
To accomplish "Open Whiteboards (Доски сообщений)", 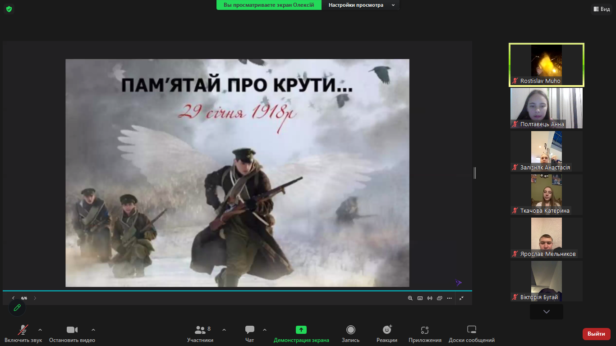I will tap(471, 334).
